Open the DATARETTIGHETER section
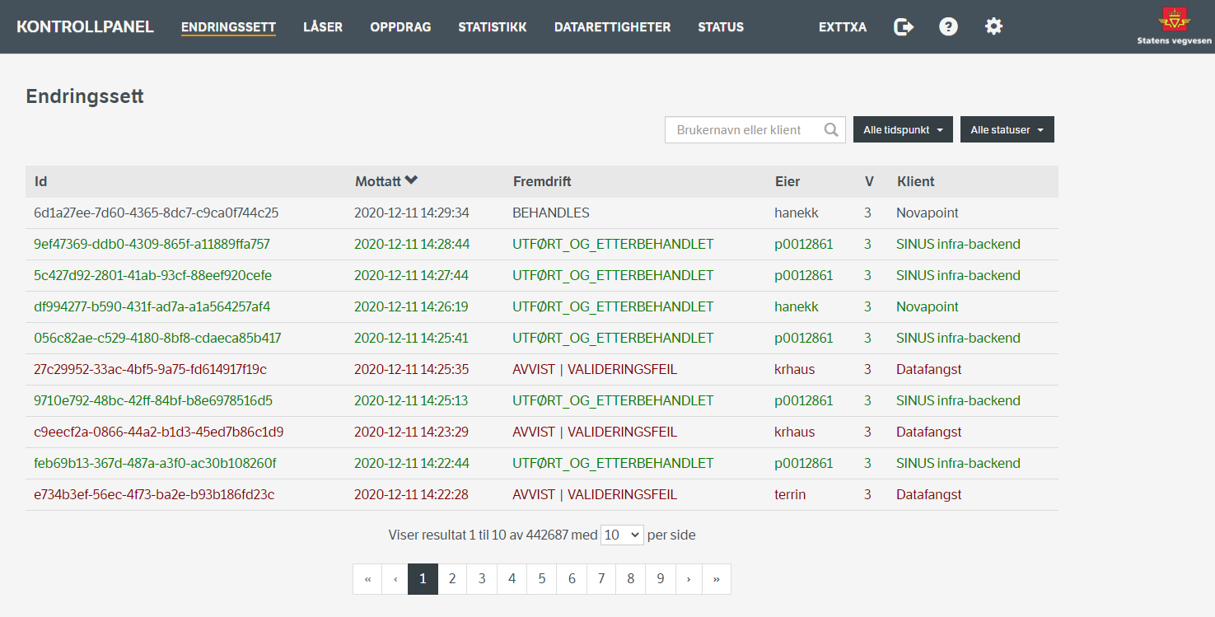Screen dimensions: 1215x617 (612, 27)
